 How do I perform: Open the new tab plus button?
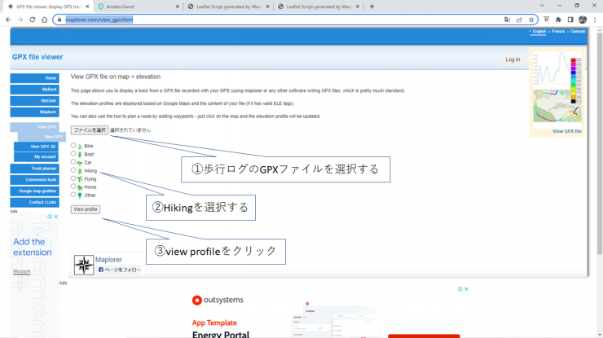click(372, 6)
